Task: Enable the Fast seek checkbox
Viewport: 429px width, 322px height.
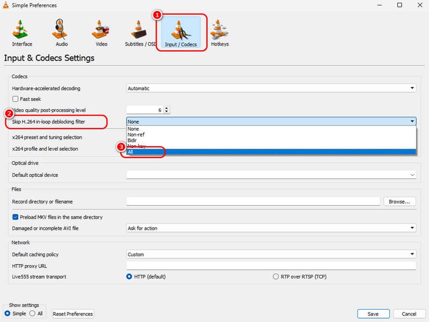Action: 16,99
